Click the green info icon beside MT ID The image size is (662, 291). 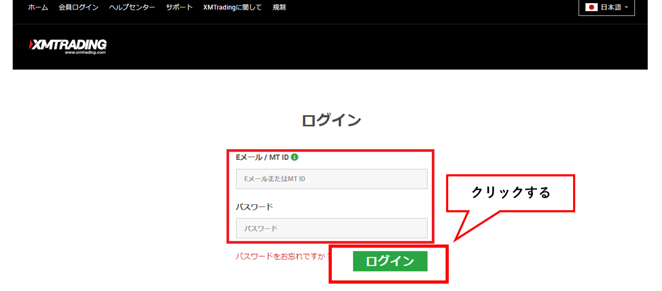tap(295, 157)
